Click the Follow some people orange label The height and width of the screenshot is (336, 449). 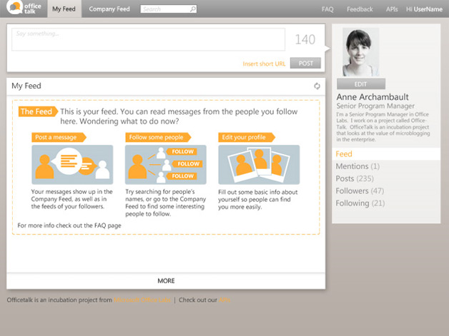(158, 137)
